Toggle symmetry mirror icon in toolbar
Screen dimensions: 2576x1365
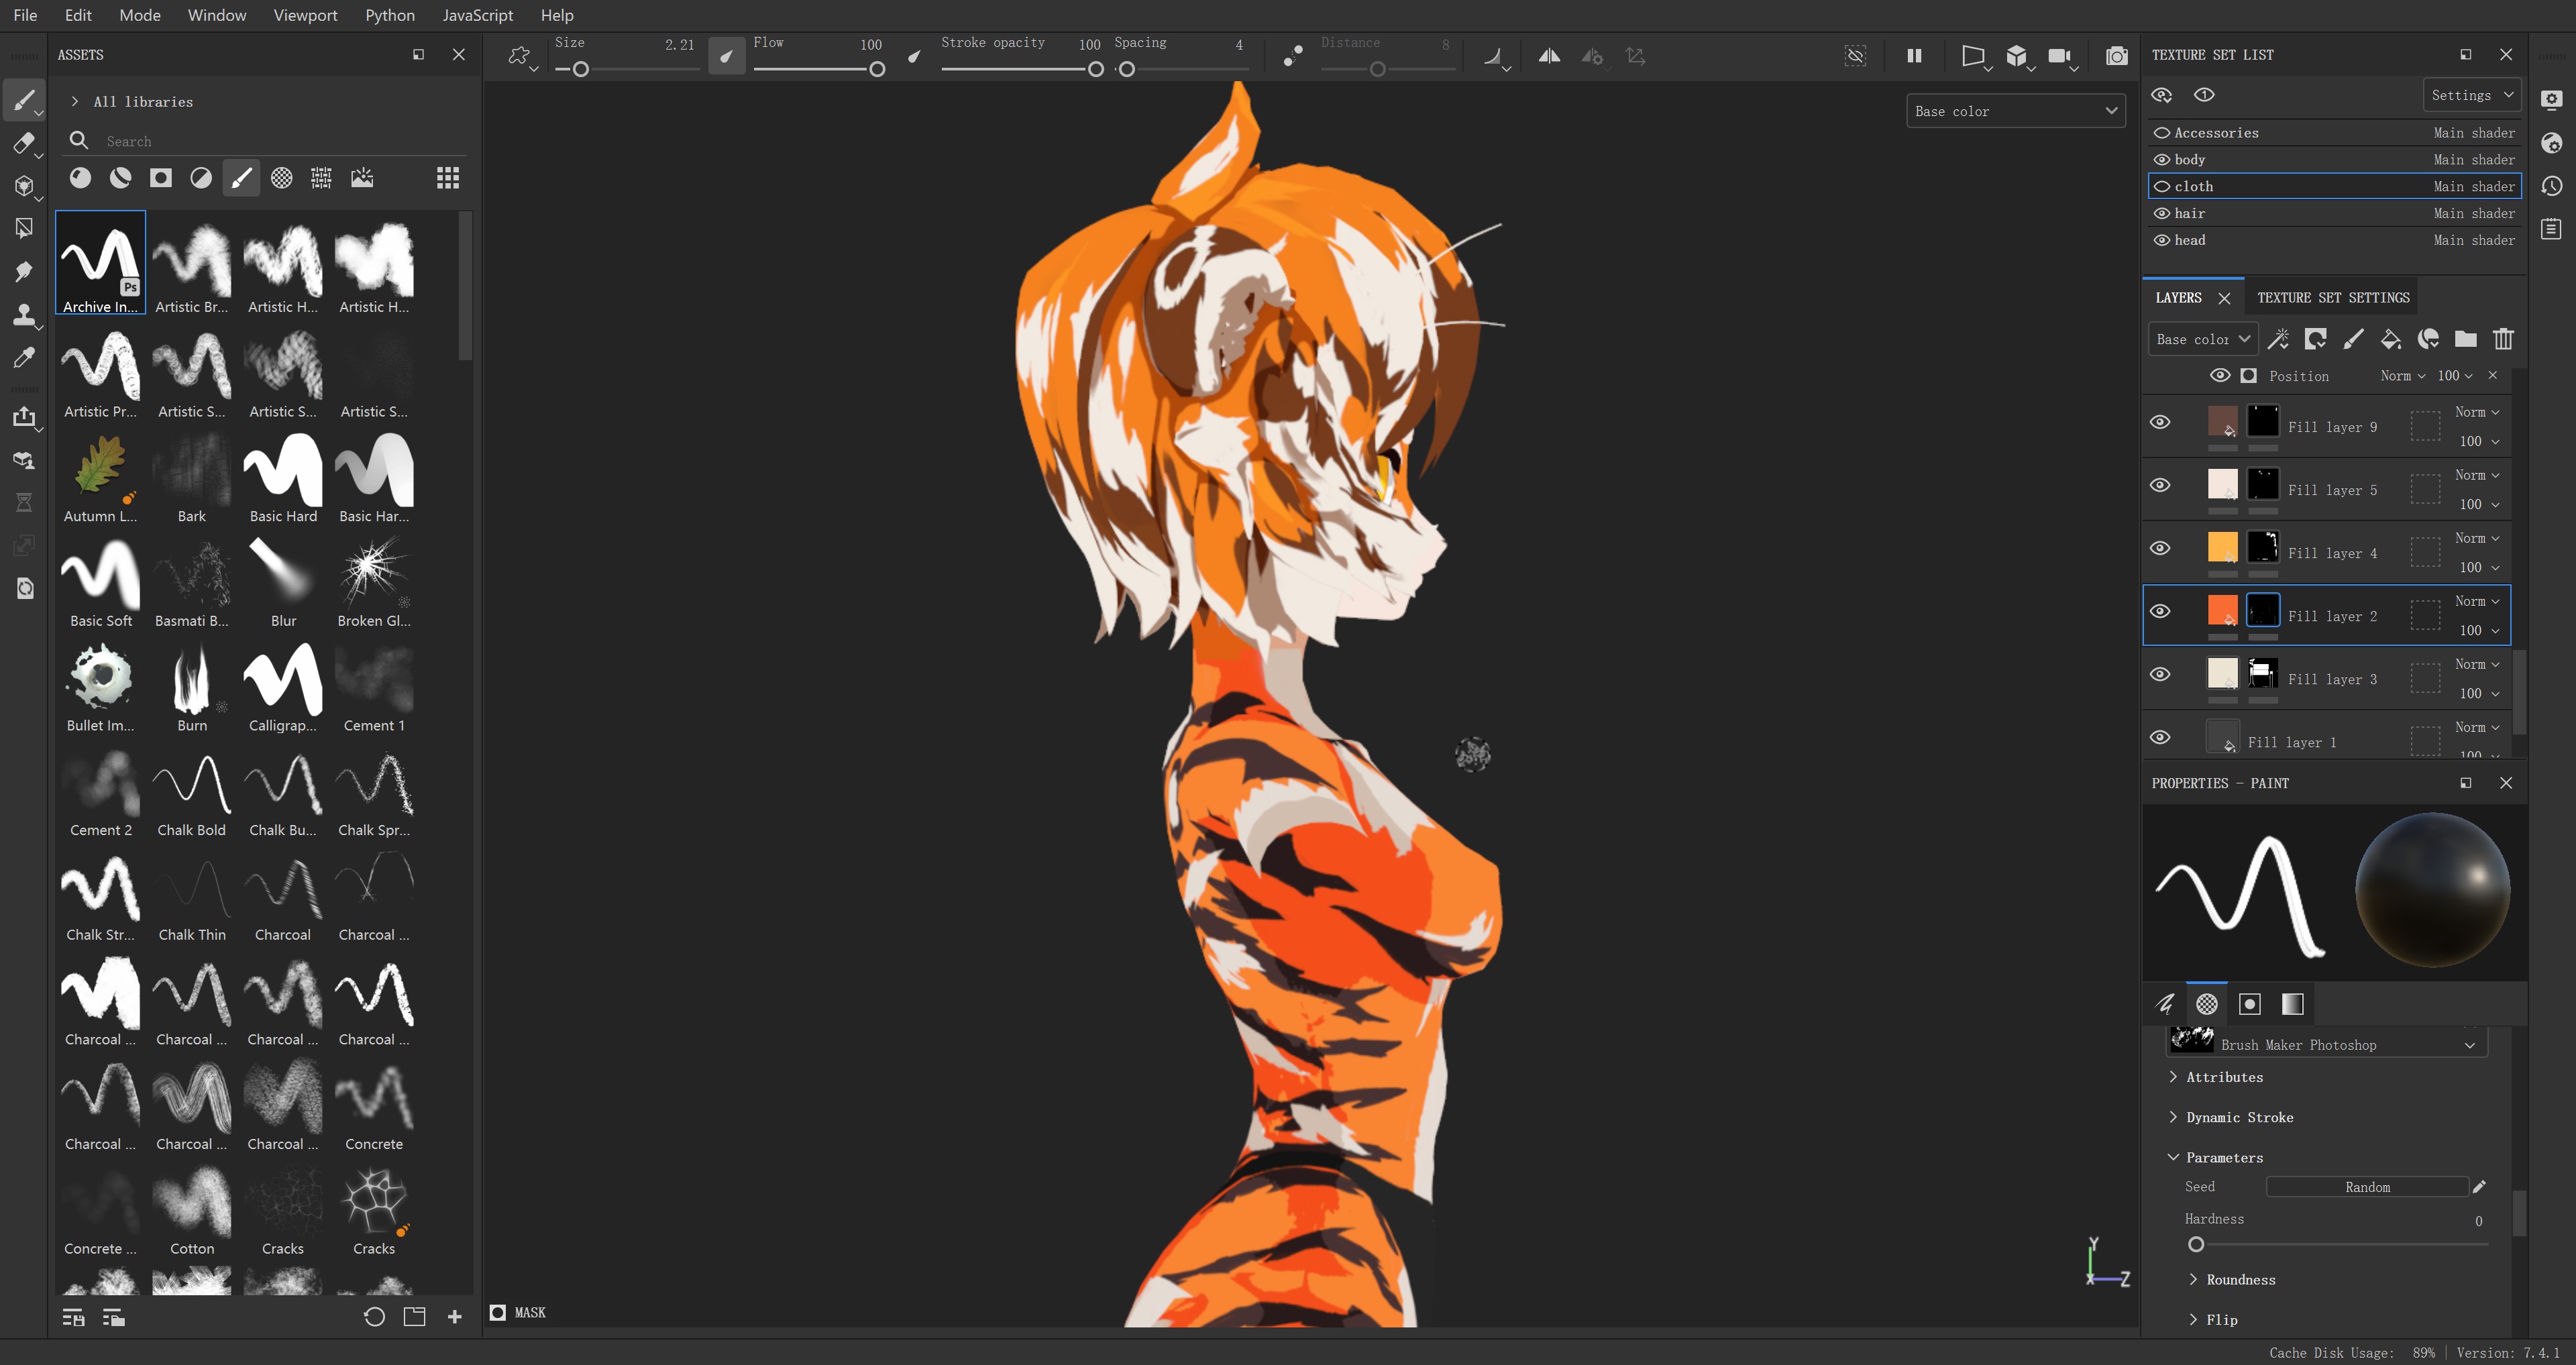tap(1549, 56)
